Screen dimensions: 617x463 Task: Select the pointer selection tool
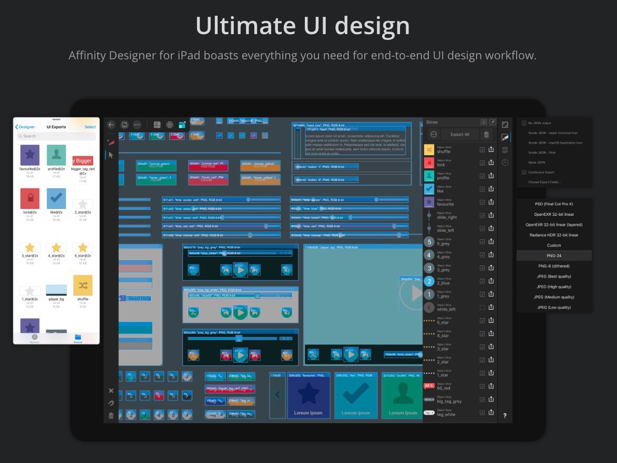coord(111,155)
